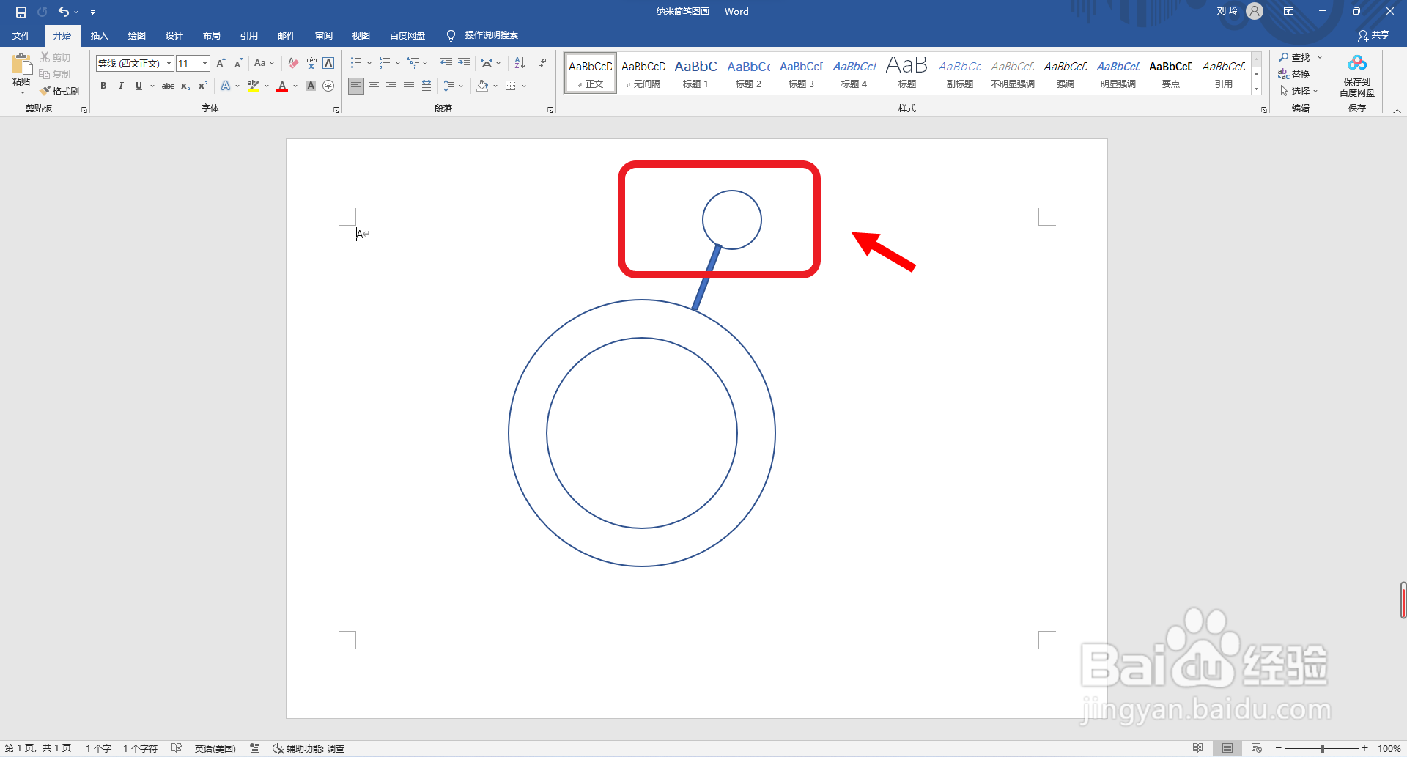The width and height of the screenshot is (1407, 757).
Task: Click the zoom slider handle in the status bar
Action: pyautogui.click(x=1322, y=748)
